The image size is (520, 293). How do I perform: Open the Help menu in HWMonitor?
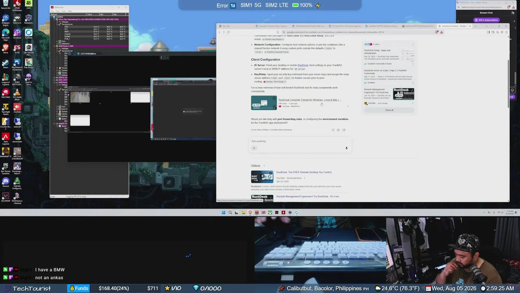click(x=70, y=11)
